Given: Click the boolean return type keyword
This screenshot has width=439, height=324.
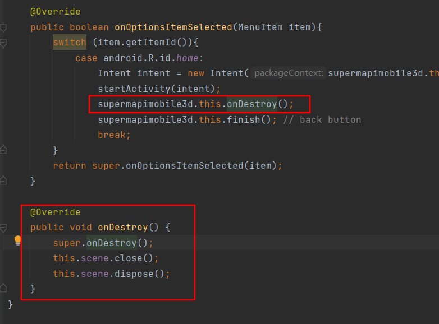Looking at the screenshot, I should 89,27.
